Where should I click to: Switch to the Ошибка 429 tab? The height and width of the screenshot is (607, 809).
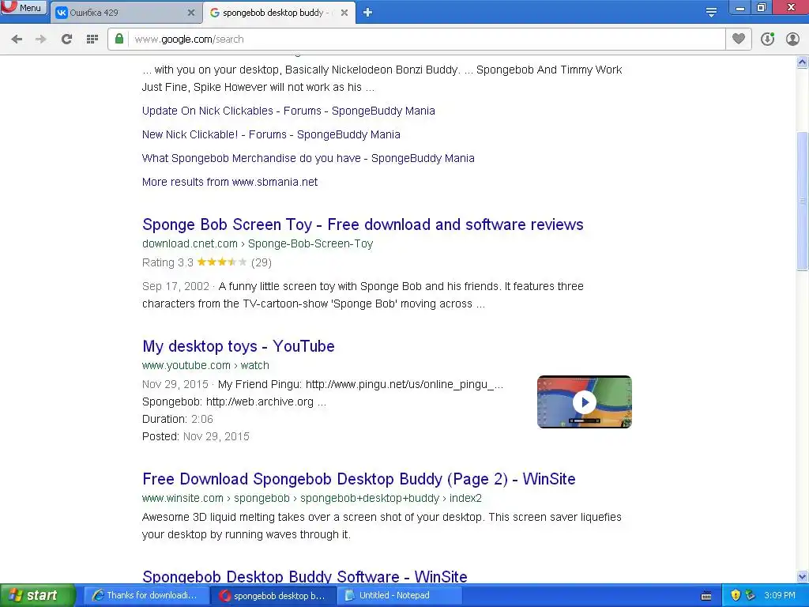(x=126, y=13)
